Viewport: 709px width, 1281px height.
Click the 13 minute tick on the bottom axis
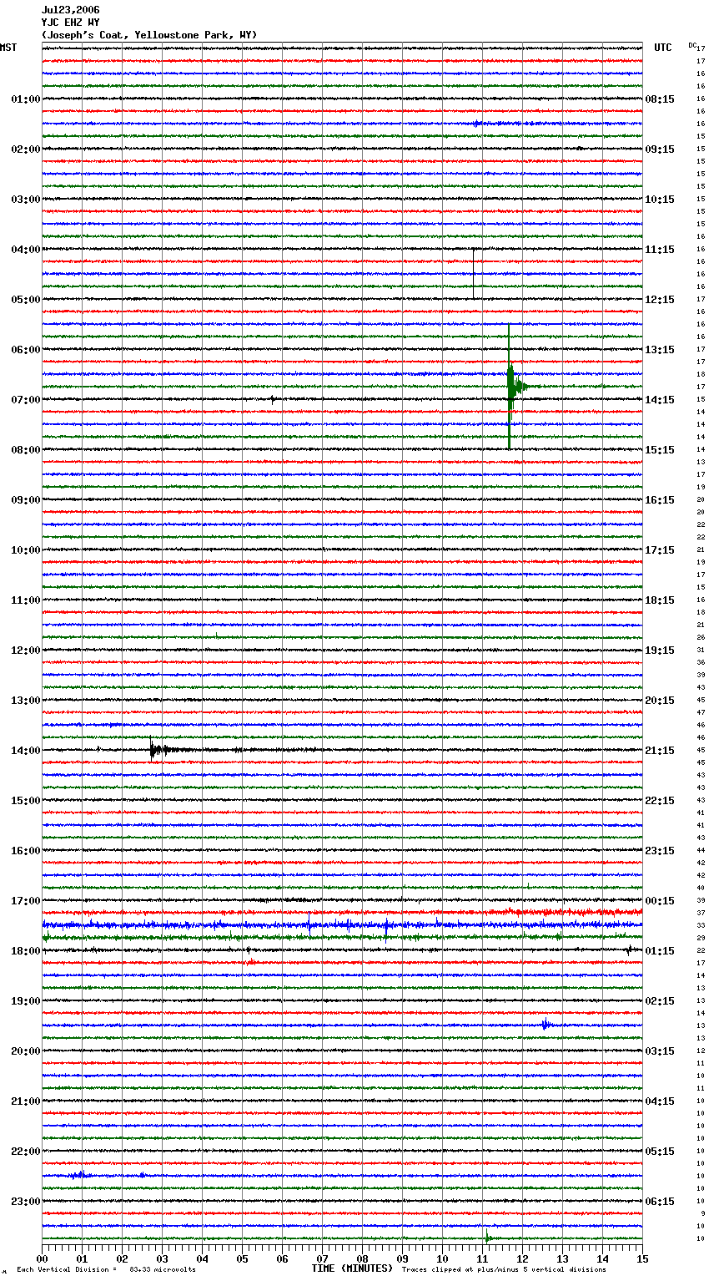(x=562, y=1258)
